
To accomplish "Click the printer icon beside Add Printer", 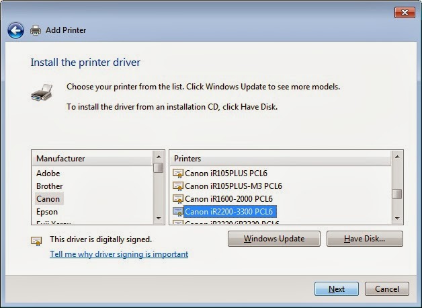I will pyautogui.click(x=36, y=30).
